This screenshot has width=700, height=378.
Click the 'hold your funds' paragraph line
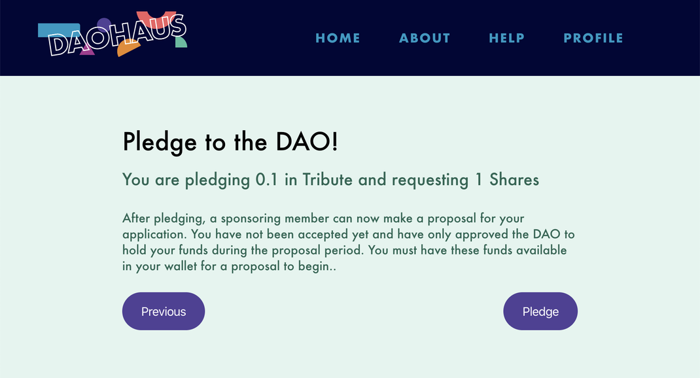click(345, 250)
